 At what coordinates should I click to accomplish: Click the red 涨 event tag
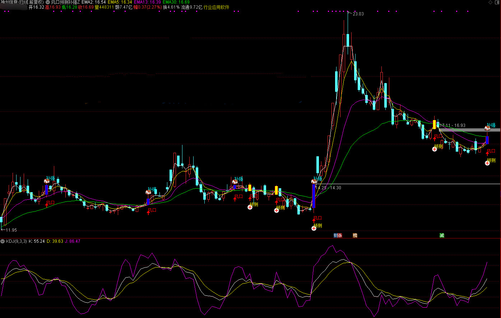pyautogui.click(x=340, y=236)
